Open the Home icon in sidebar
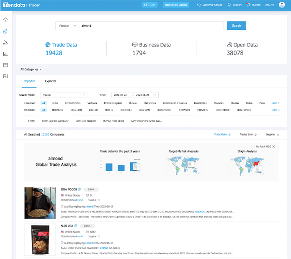 pos(5,20)
